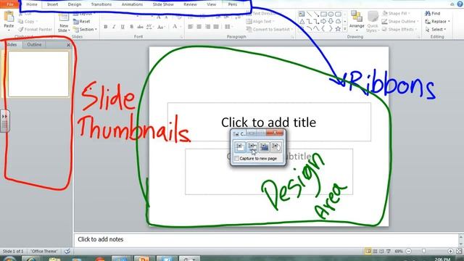Screen dimensions: 464x261
Task: Open the Quick Styles gallery
Action: pos(373,21)
